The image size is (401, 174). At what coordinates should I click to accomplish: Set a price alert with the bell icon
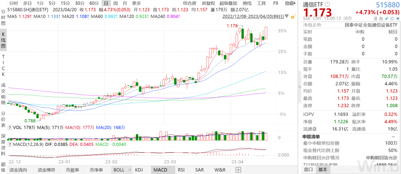tap(392, 19)
